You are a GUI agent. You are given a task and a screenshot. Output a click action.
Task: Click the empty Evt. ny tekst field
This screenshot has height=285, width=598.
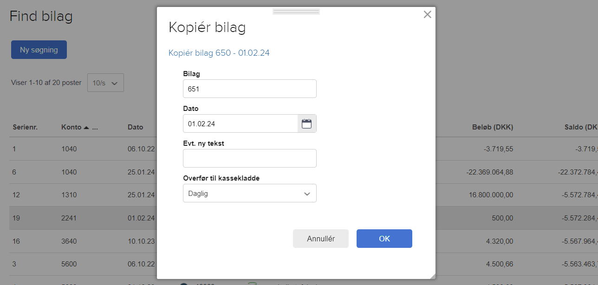tap(249, 158)
